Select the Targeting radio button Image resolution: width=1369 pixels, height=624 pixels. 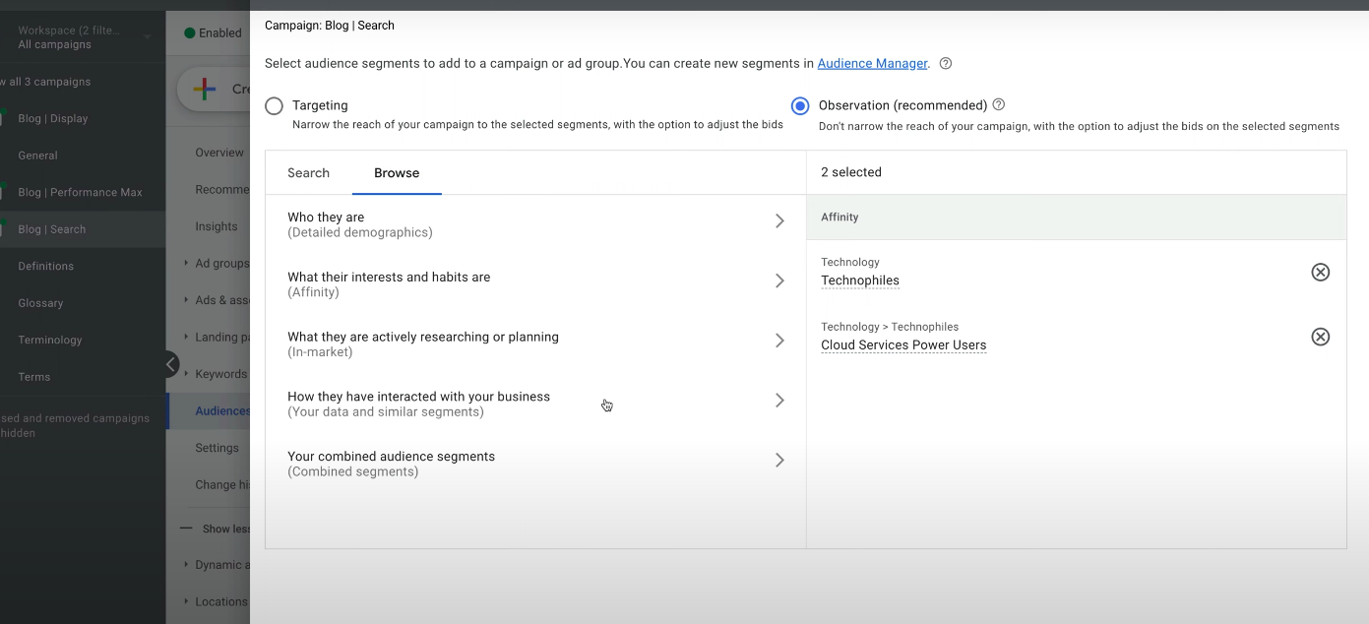pos(274,105)
